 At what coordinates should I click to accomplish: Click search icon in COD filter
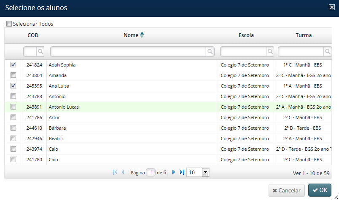(40, 51)
